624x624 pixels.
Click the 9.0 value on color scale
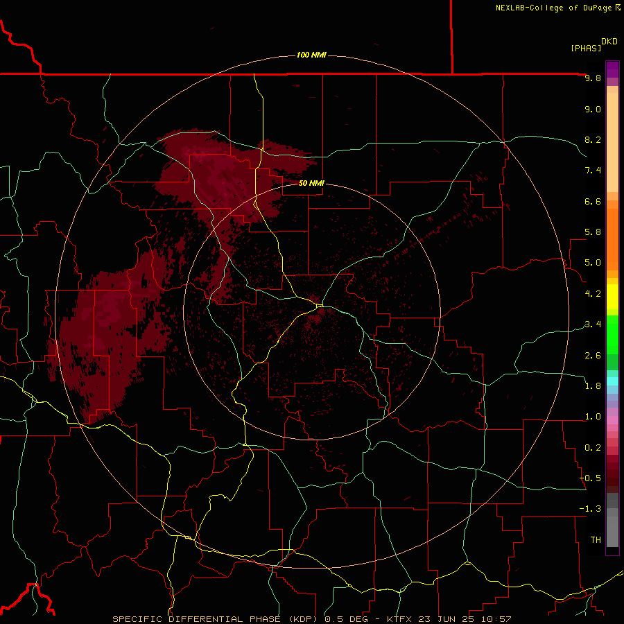(x=593, y=109)
